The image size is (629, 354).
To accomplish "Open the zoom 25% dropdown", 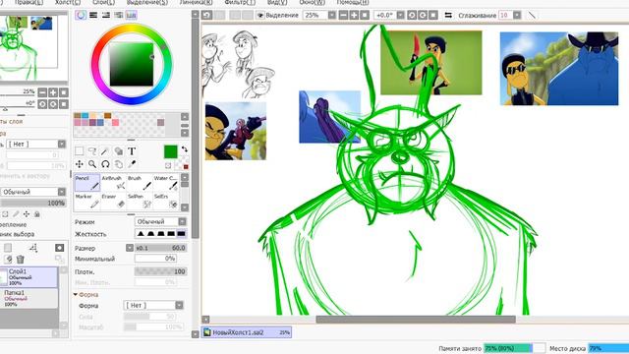I will pos(332,16).
